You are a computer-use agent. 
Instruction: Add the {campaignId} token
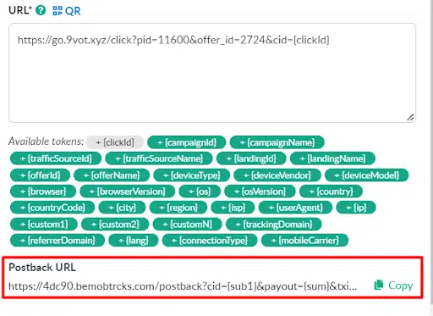187,142
